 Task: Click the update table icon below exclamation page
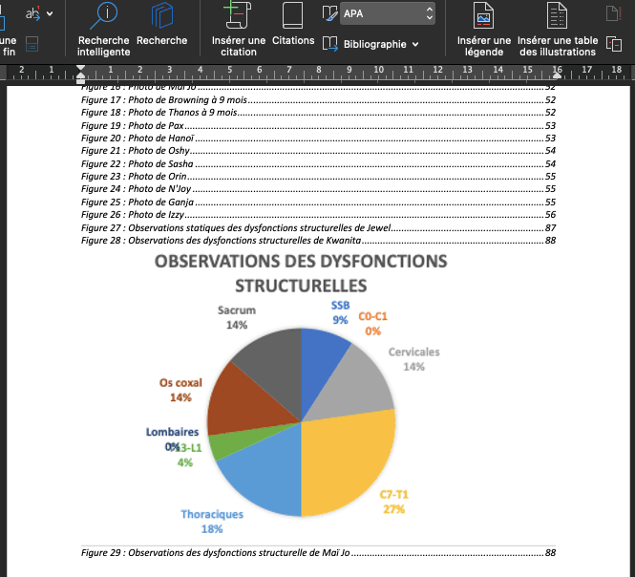[614, 44]
